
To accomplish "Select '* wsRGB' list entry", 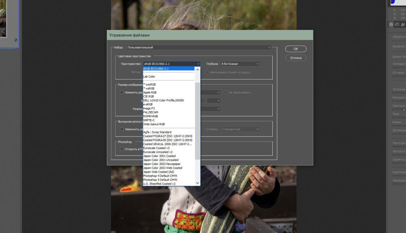I will tap(168, 88).
